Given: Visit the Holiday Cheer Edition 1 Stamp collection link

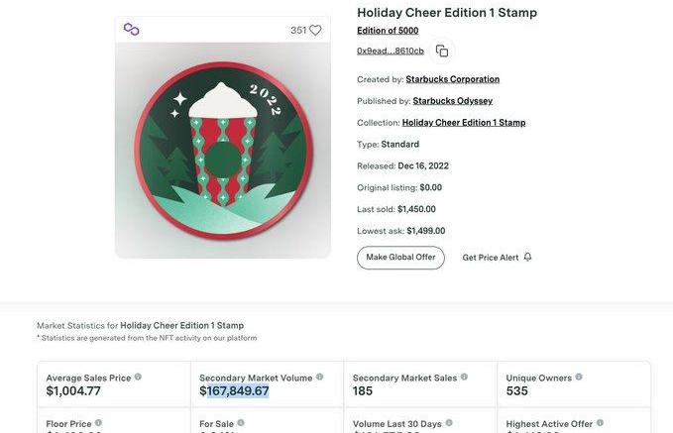Looking at the screenshot, I should pos(463,123).
